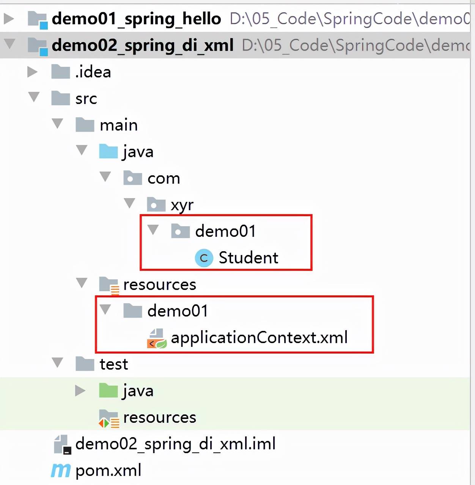
Task: Collapse the src folder arrow
Action: click(34, 97)
